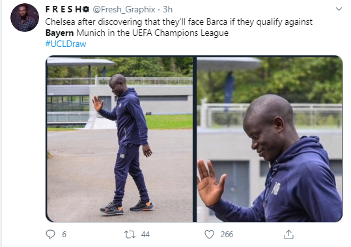351x247 pixels.
Task: Click the reply count 6
Action: pyautogui.click(x=64, y=235)
